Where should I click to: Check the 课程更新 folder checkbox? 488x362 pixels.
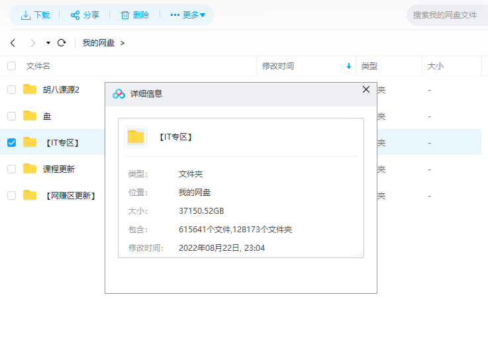tap(11, 169)
